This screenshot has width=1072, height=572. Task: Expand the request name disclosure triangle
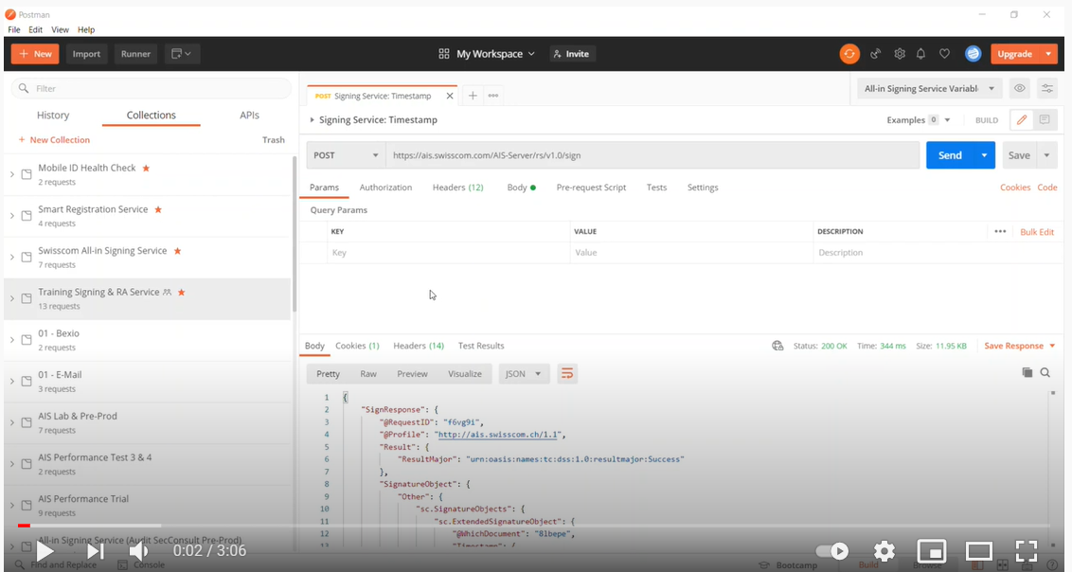click(x=312, y=120)
